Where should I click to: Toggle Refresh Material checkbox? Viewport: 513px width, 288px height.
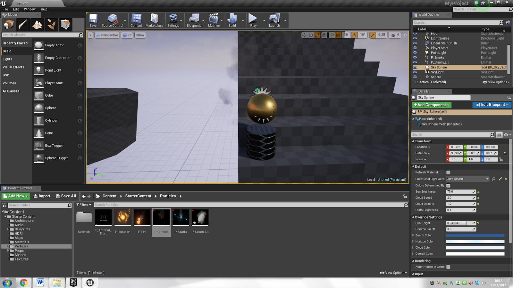coord(448,172)
